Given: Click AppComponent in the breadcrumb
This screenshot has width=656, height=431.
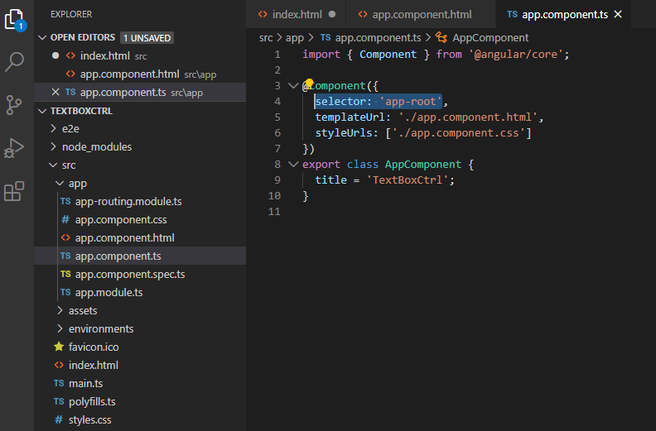Looking at the screenshot, I should [490, 37].
